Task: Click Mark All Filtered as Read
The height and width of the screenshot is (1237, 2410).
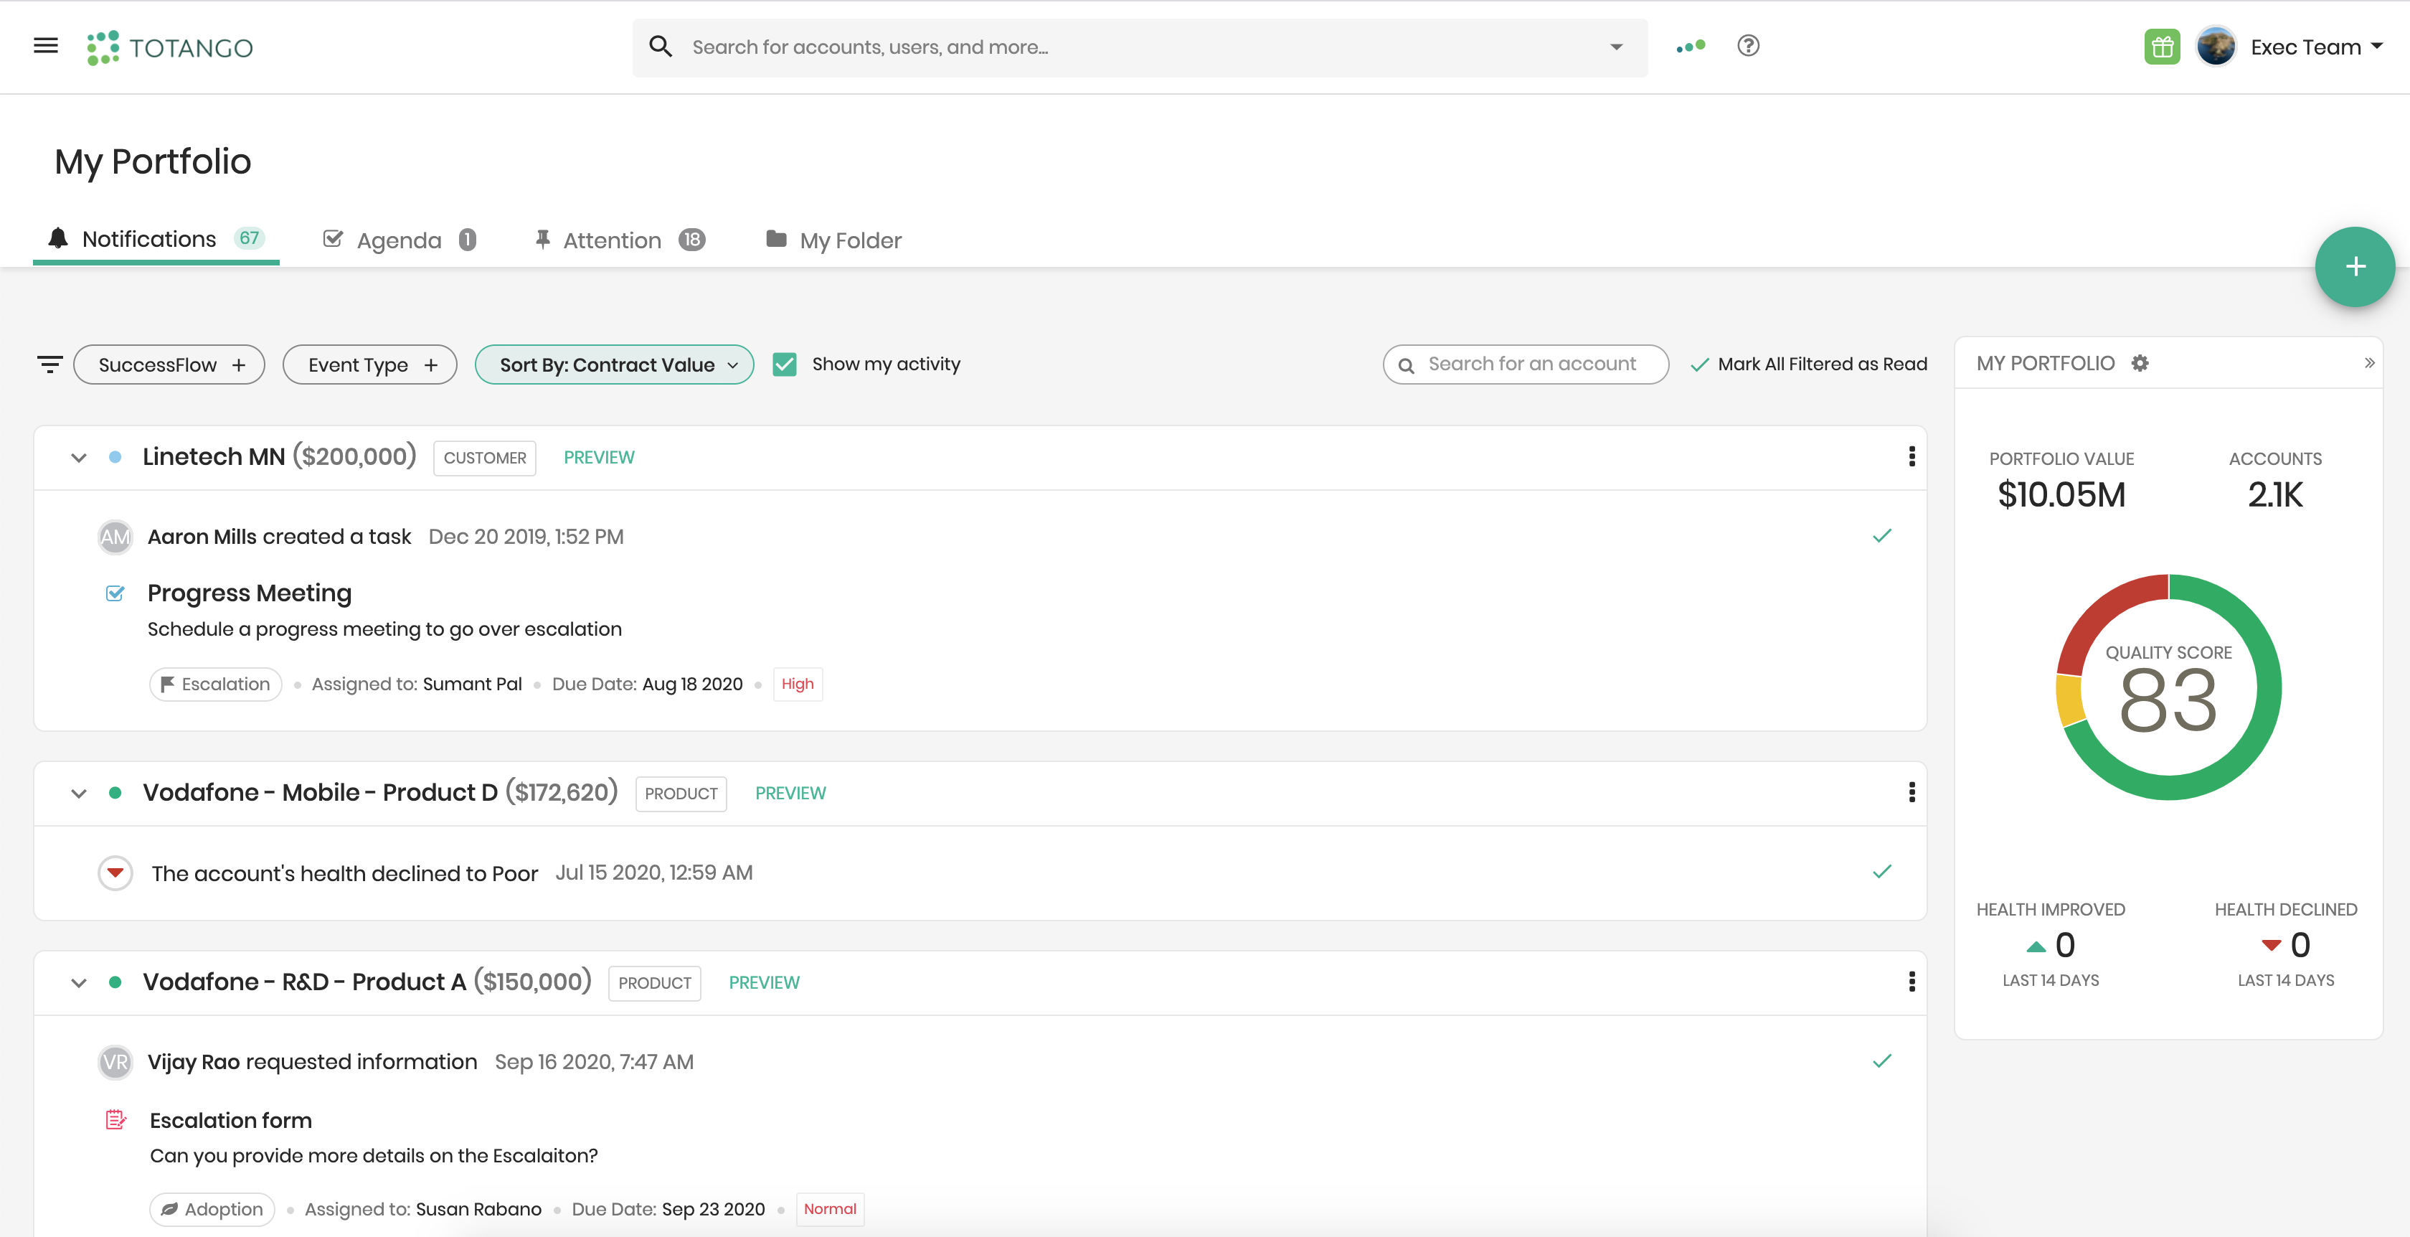Action: point(1810,364)
